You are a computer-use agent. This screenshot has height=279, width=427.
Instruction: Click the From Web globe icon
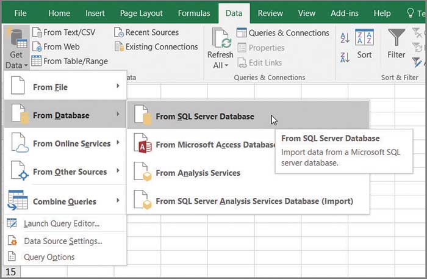[x=37, y=46]
